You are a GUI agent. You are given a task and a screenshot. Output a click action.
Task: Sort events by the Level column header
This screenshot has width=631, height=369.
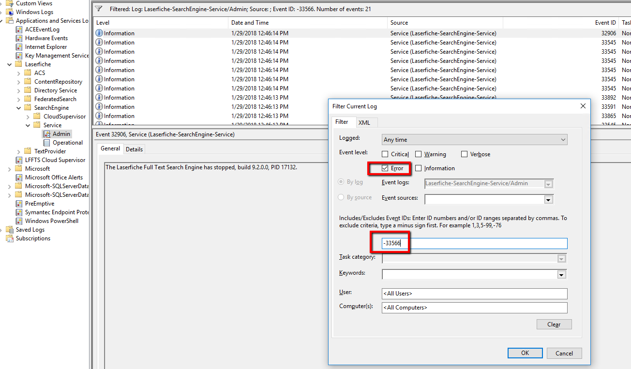161,23
